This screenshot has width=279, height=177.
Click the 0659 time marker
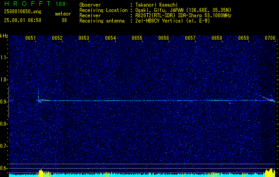point(244,38)
